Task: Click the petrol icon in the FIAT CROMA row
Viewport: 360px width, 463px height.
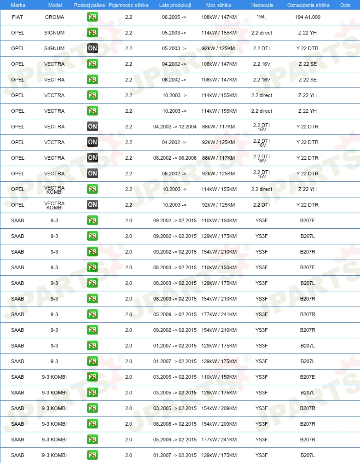Action: (93, 17)
